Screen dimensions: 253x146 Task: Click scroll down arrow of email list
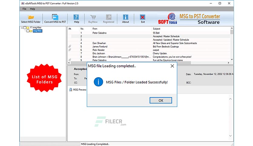pyautogui.click(x=232, y=59)
